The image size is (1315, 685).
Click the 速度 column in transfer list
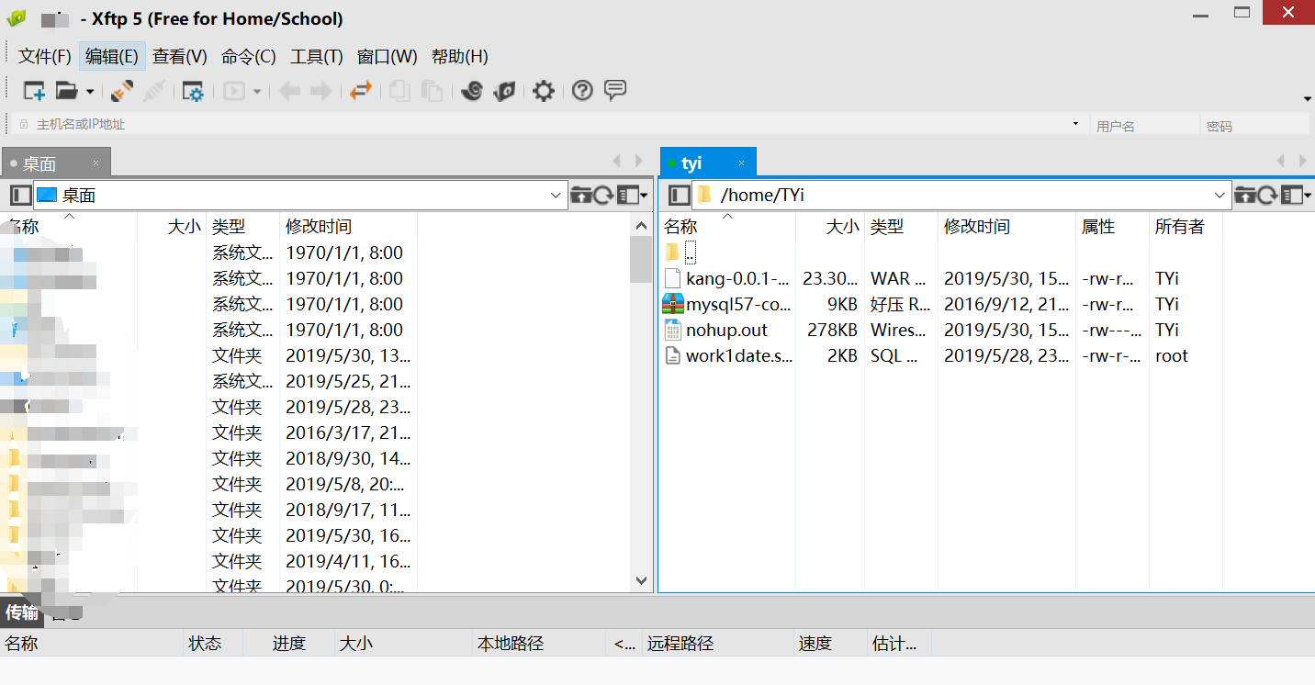pyautogui.click(x=830, y=644)
